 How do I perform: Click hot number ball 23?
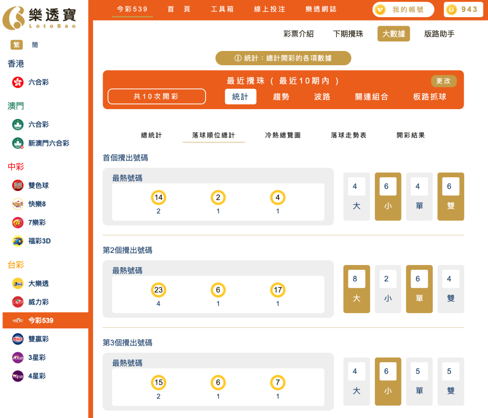coord(158,289)
